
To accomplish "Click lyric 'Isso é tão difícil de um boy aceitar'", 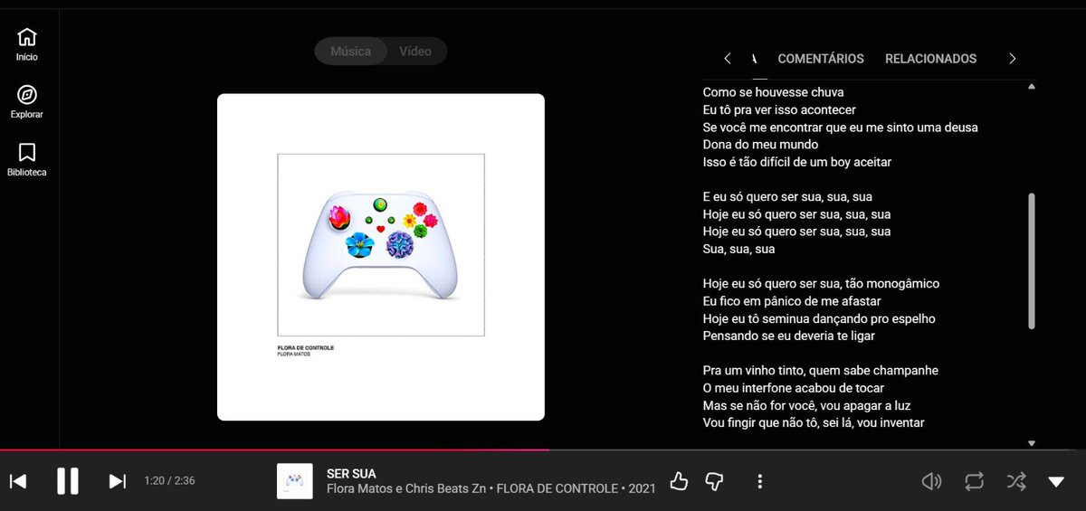I will (x=797, y=162).
